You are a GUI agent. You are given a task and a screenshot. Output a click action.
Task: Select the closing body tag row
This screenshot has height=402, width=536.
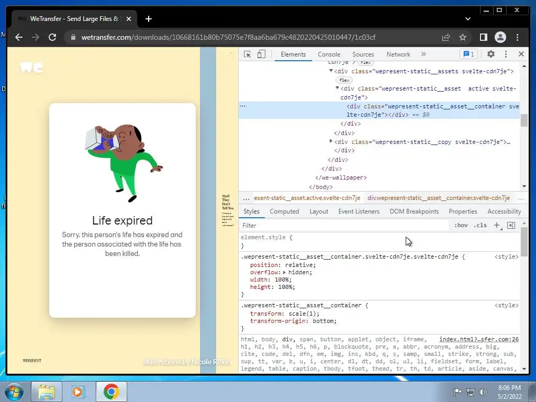pos(321,187)
